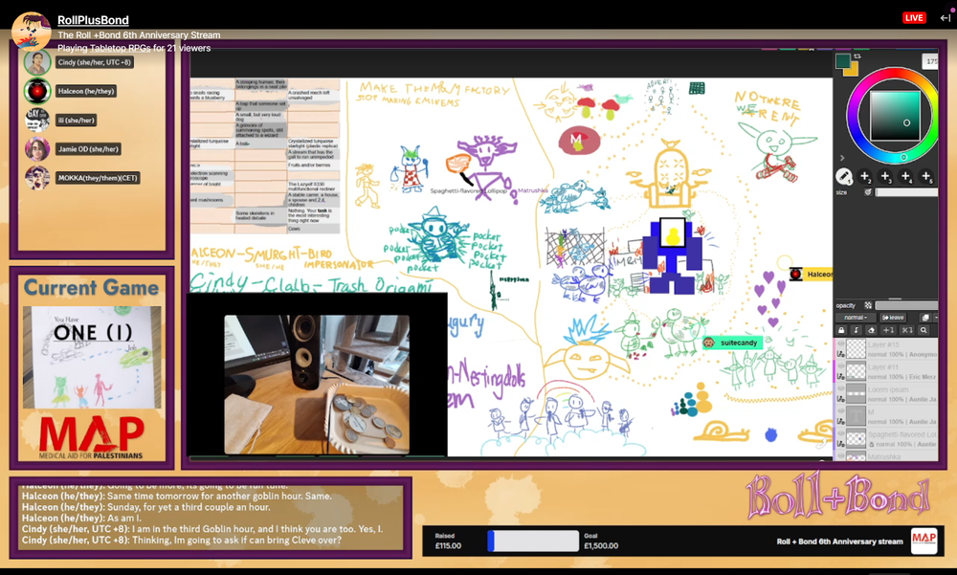Hide Layer #15 using its eye icon
The width and height of the screenshot is (957, 575).
coord(840,344)
